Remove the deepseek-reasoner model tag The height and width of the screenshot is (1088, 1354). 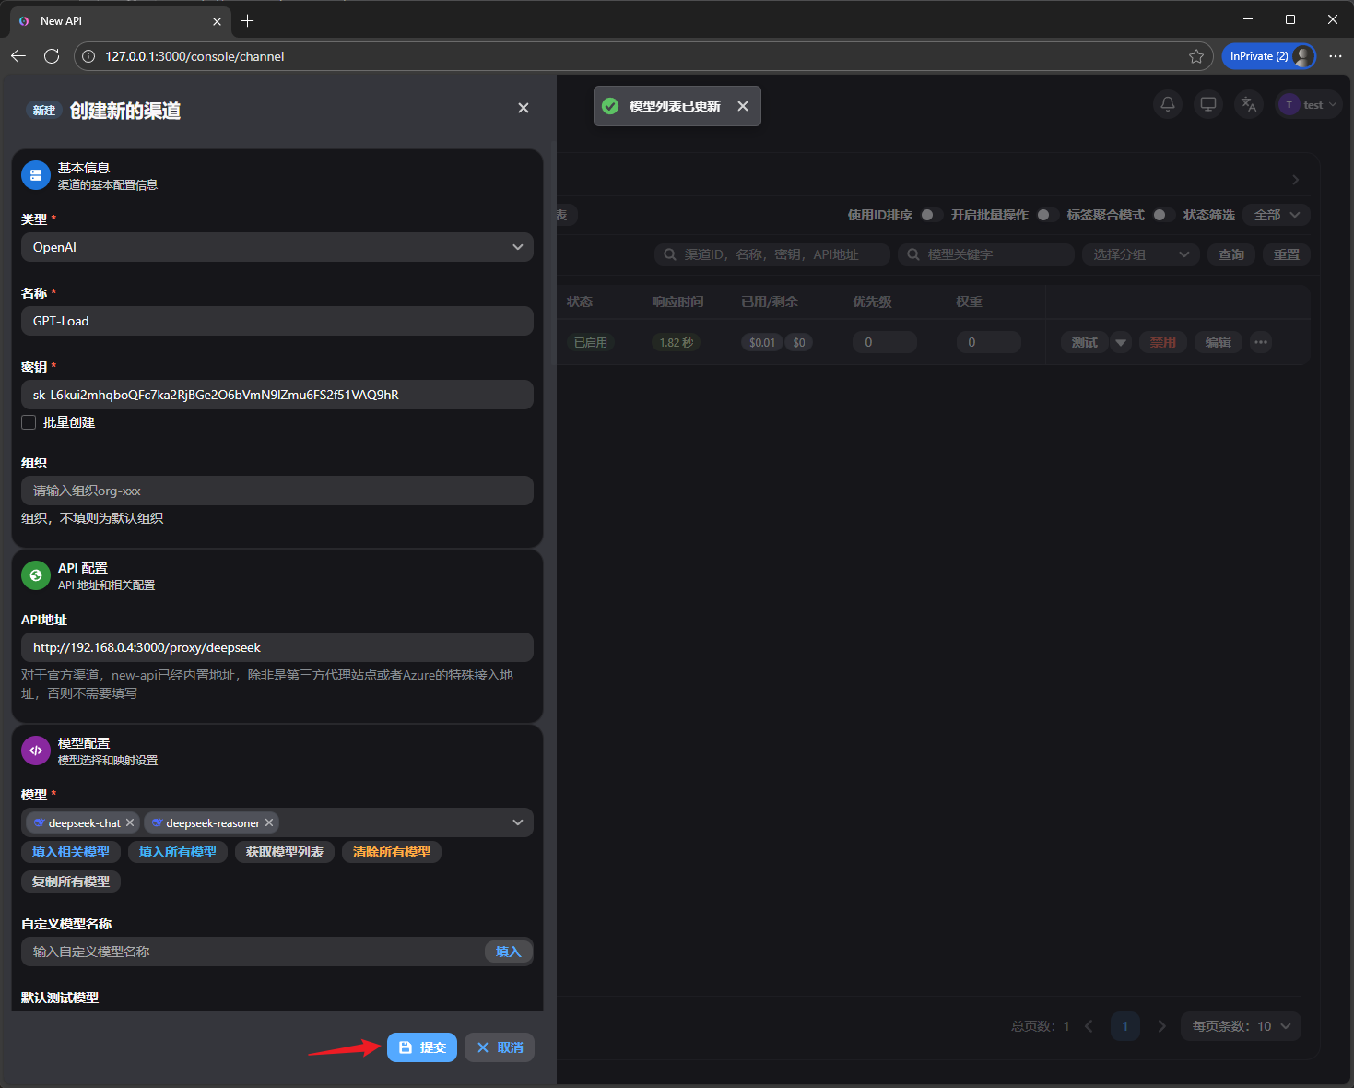269,822
